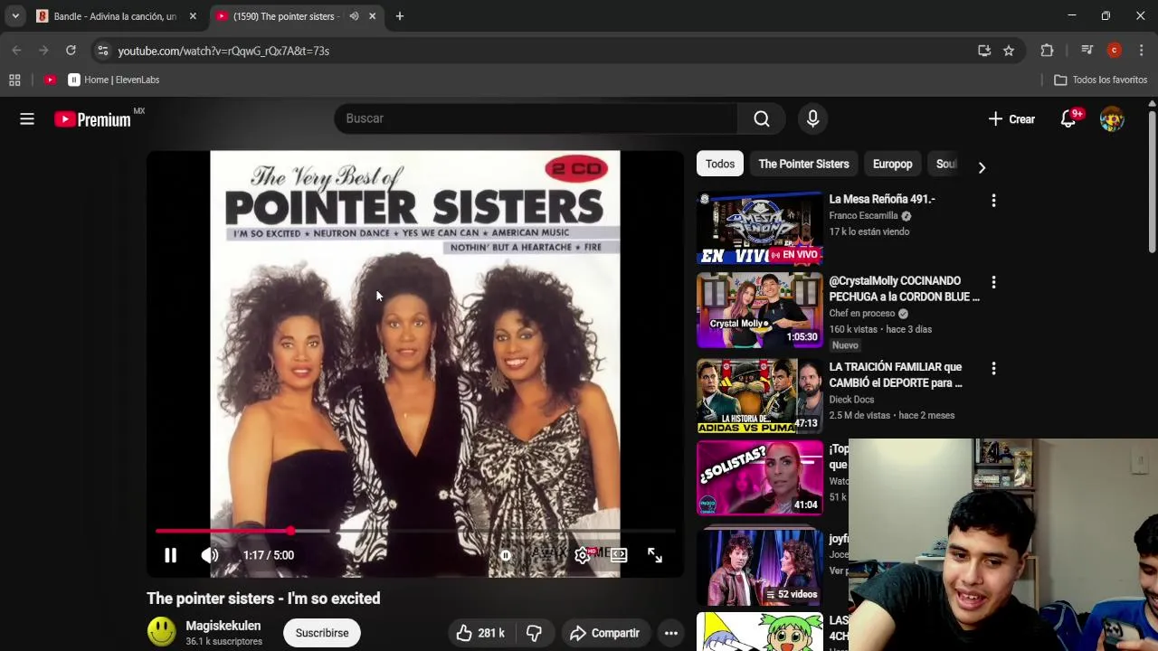Open options for La Traición Familiar video
The height and width of the screenshot is (651, 1158).
click(x=993, y=368)
